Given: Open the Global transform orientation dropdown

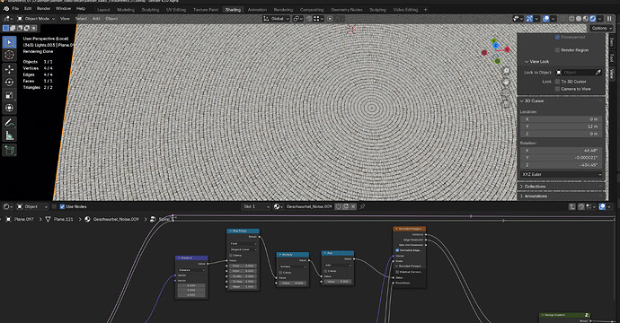Looking at the screenshot, I should coord(277,19).
